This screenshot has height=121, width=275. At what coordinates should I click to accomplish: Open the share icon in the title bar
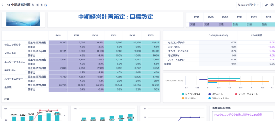(x=37, y=5)
